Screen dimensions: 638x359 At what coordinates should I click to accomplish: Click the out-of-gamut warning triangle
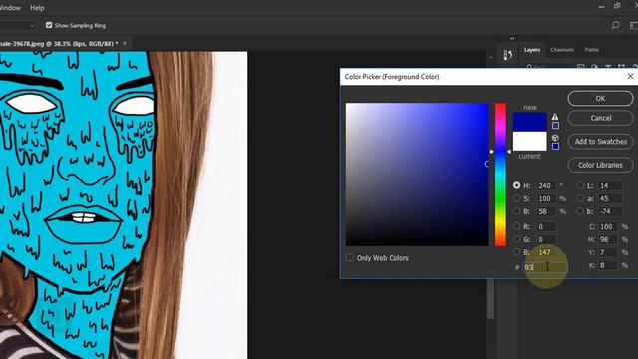point(555,117)
